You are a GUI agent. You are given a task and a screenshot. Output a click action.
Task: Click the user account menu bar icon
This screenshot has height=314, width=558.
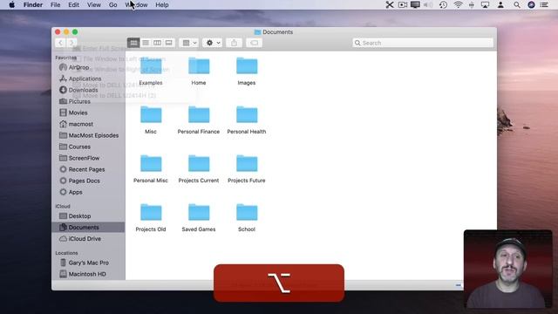(x=500, y=5)
